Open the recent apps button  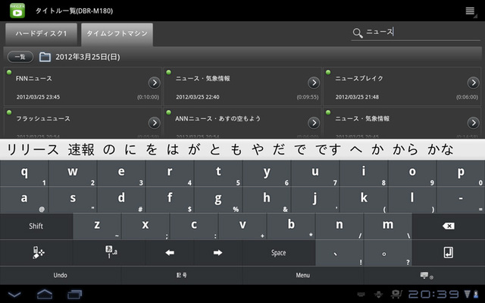tap(74, 293)
